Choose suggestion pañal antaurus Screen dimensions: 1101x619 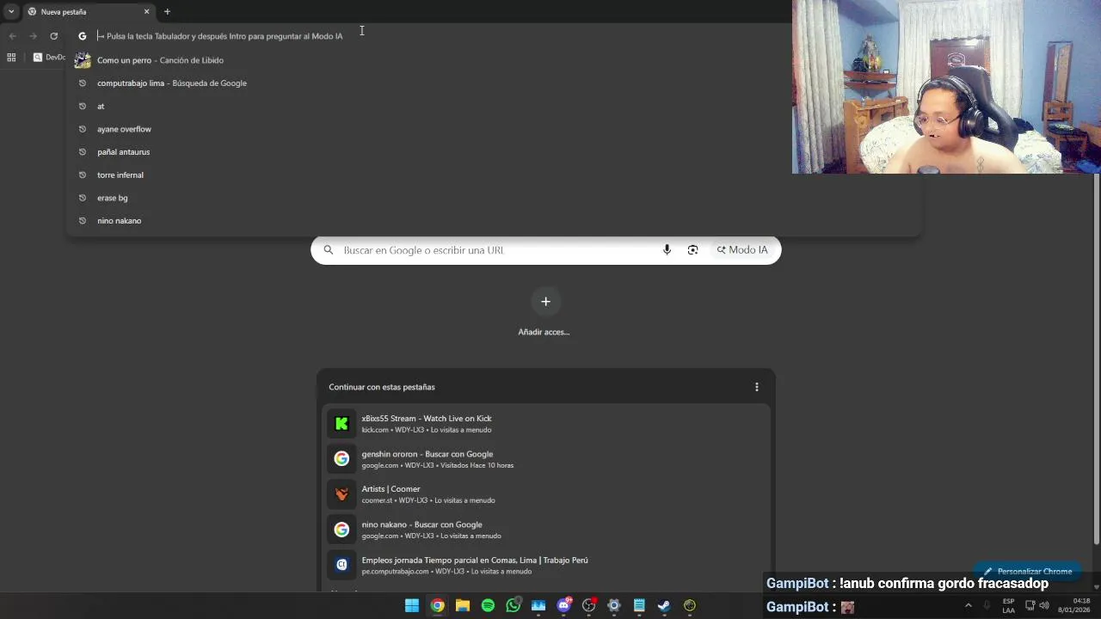coord(494,152)
